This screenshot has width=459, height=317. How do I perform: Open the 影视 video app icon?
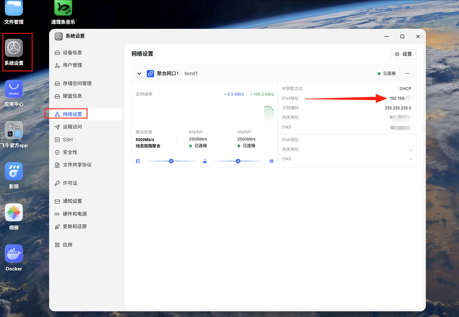14,171
